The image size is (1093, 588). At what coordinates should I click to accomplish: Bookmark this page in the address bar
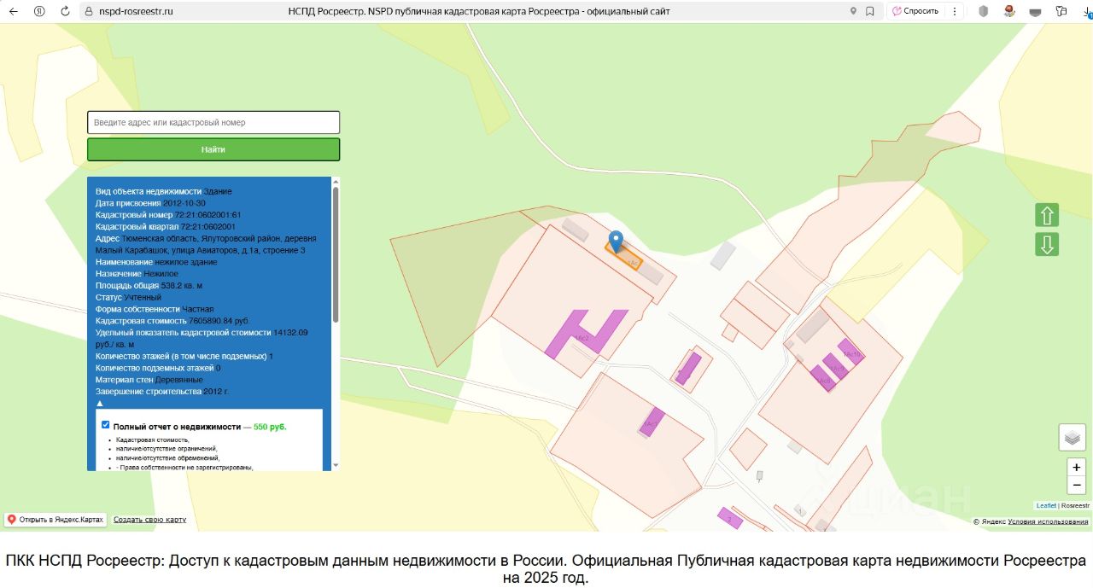pyautogui.click(x=870, y=11)
